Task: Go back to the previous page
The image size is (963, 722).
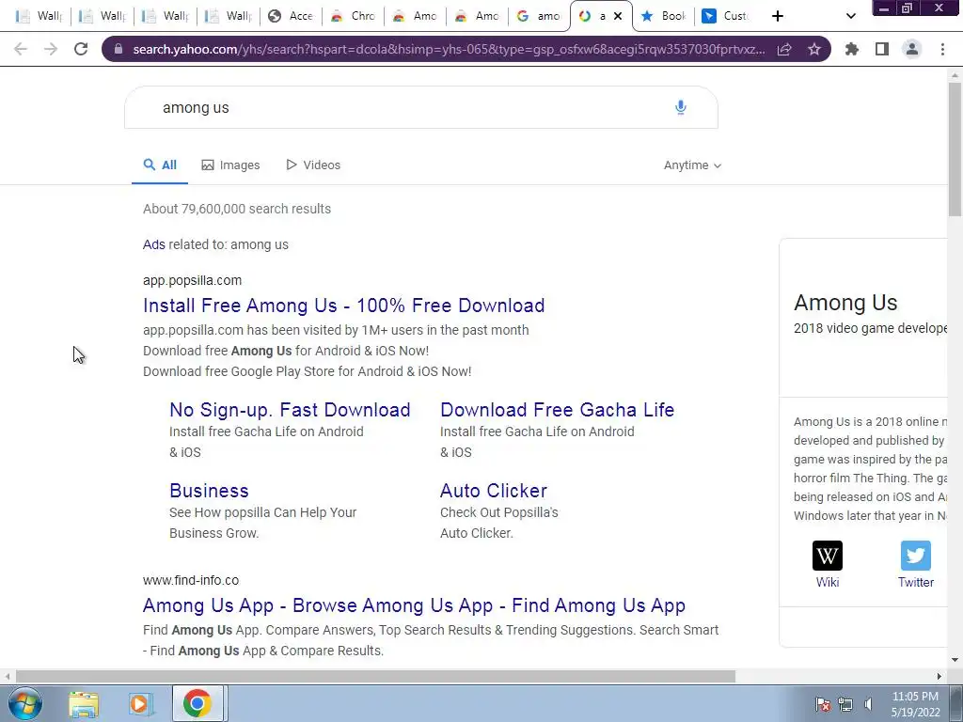Action: (x=21, y=49)
